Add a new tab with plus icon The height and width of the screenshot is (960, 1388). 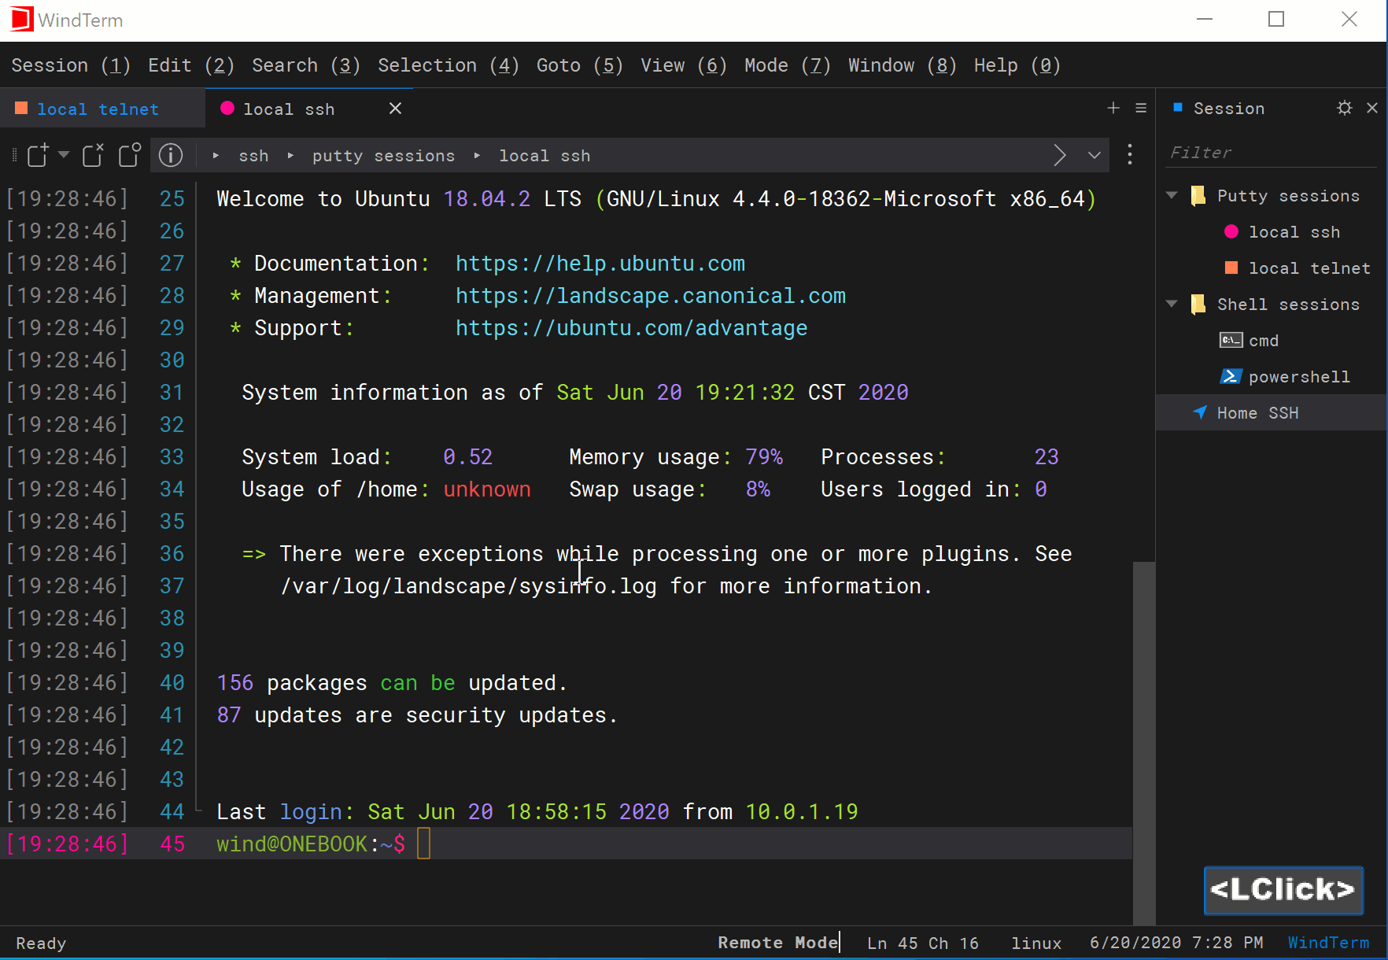(x=1113, y=108)
